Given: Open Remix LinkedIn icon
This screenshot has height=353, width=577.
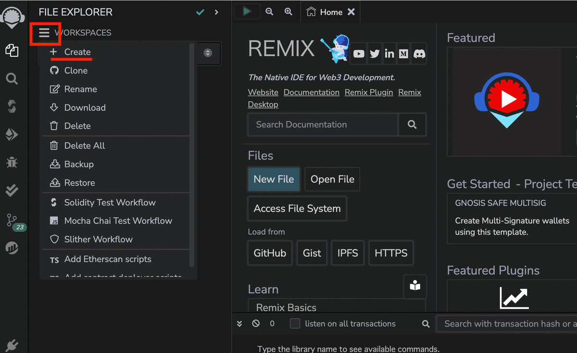Looking at the screenshot, I should tap(389, 54).
